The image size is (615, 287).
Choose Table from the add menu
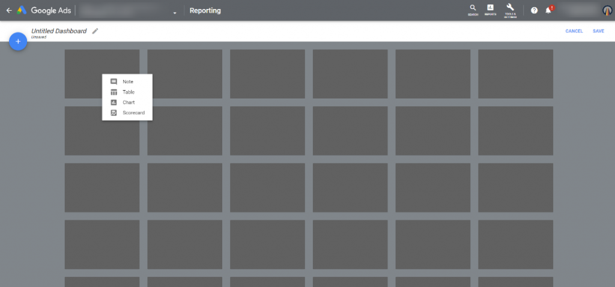pyautogui.click(x=127, y=92)
